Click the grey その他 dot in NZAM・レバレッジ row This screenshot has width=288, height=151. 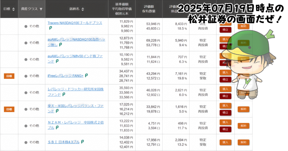coord(26,126)
